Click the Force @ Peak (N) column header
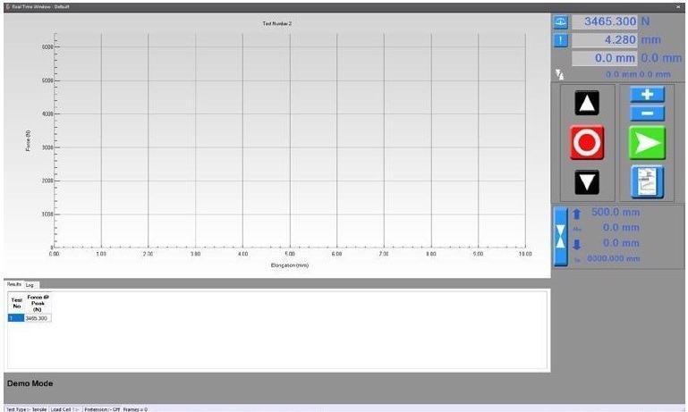688x412 pixels. [x=38, y=303]
